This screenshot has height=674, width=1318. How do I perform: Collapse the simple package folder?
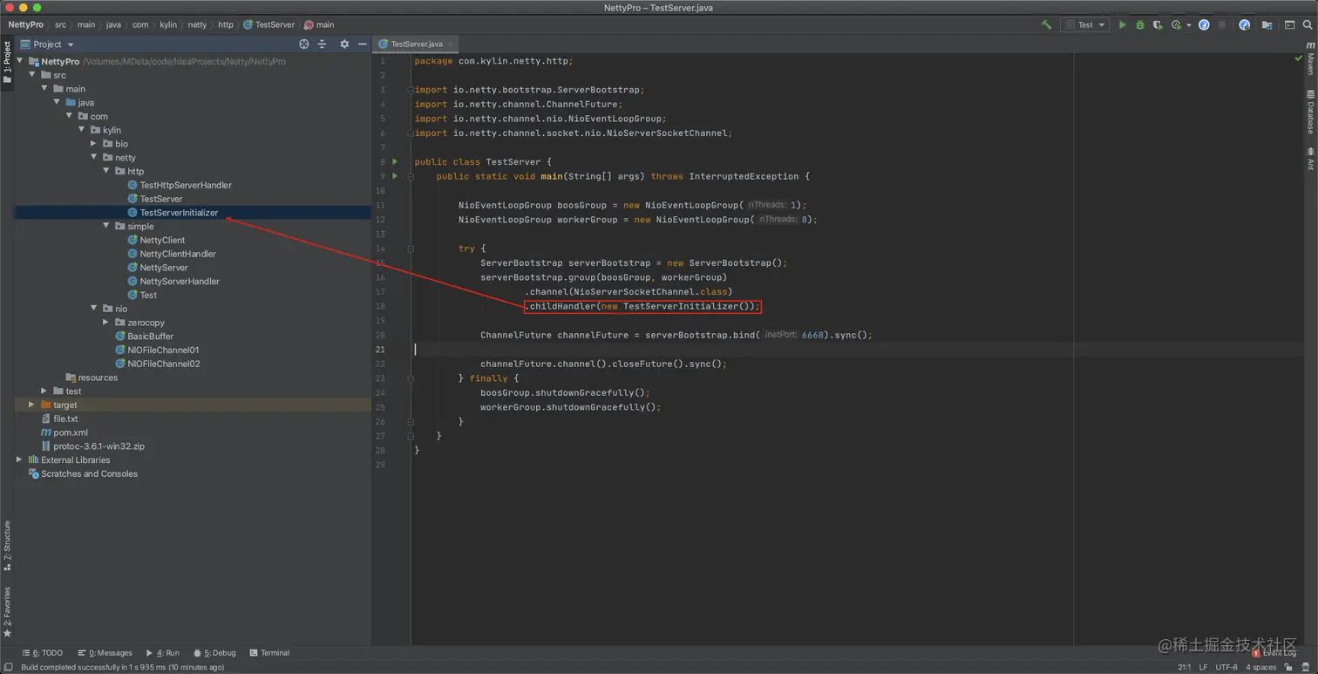click(x=106, y=226)
